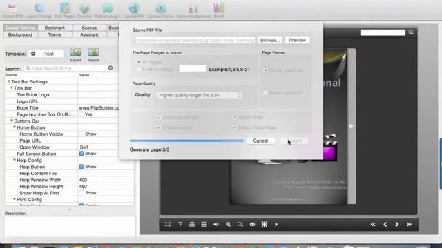Click the source PDF path field
This screenshot has width=442, height=248.
point(195,40)
